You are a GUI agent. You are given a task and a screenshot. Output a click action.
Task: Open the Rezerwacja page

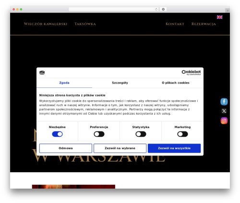204,24
